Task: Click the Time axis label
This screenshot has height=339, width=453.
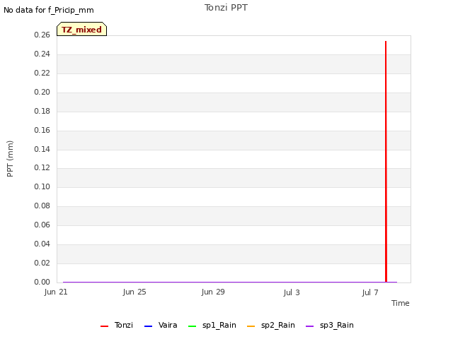Action: (x=401, y=303)
